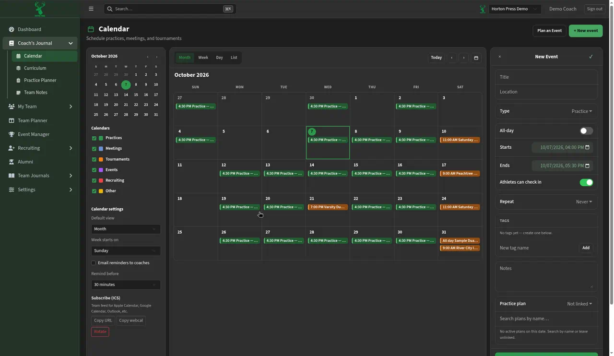Enable Email reminders to coaches
The image size is (614, 356).
click(x=94, y=263)
